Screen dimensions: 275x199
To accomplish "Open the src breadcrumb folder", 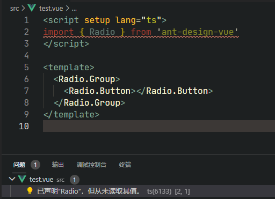I will [x=15, y=9].
